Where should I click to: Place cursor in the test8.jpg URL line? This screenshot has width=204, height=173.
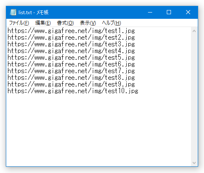[71, 78]
